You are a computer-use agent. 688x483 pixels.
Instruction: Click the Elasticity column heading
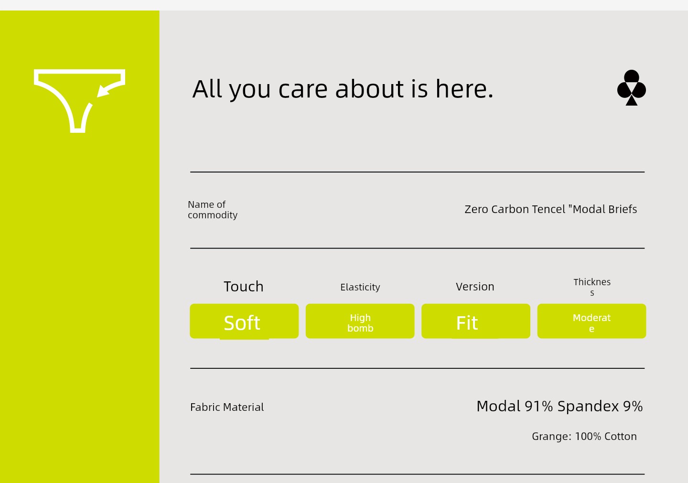point(360,287)
